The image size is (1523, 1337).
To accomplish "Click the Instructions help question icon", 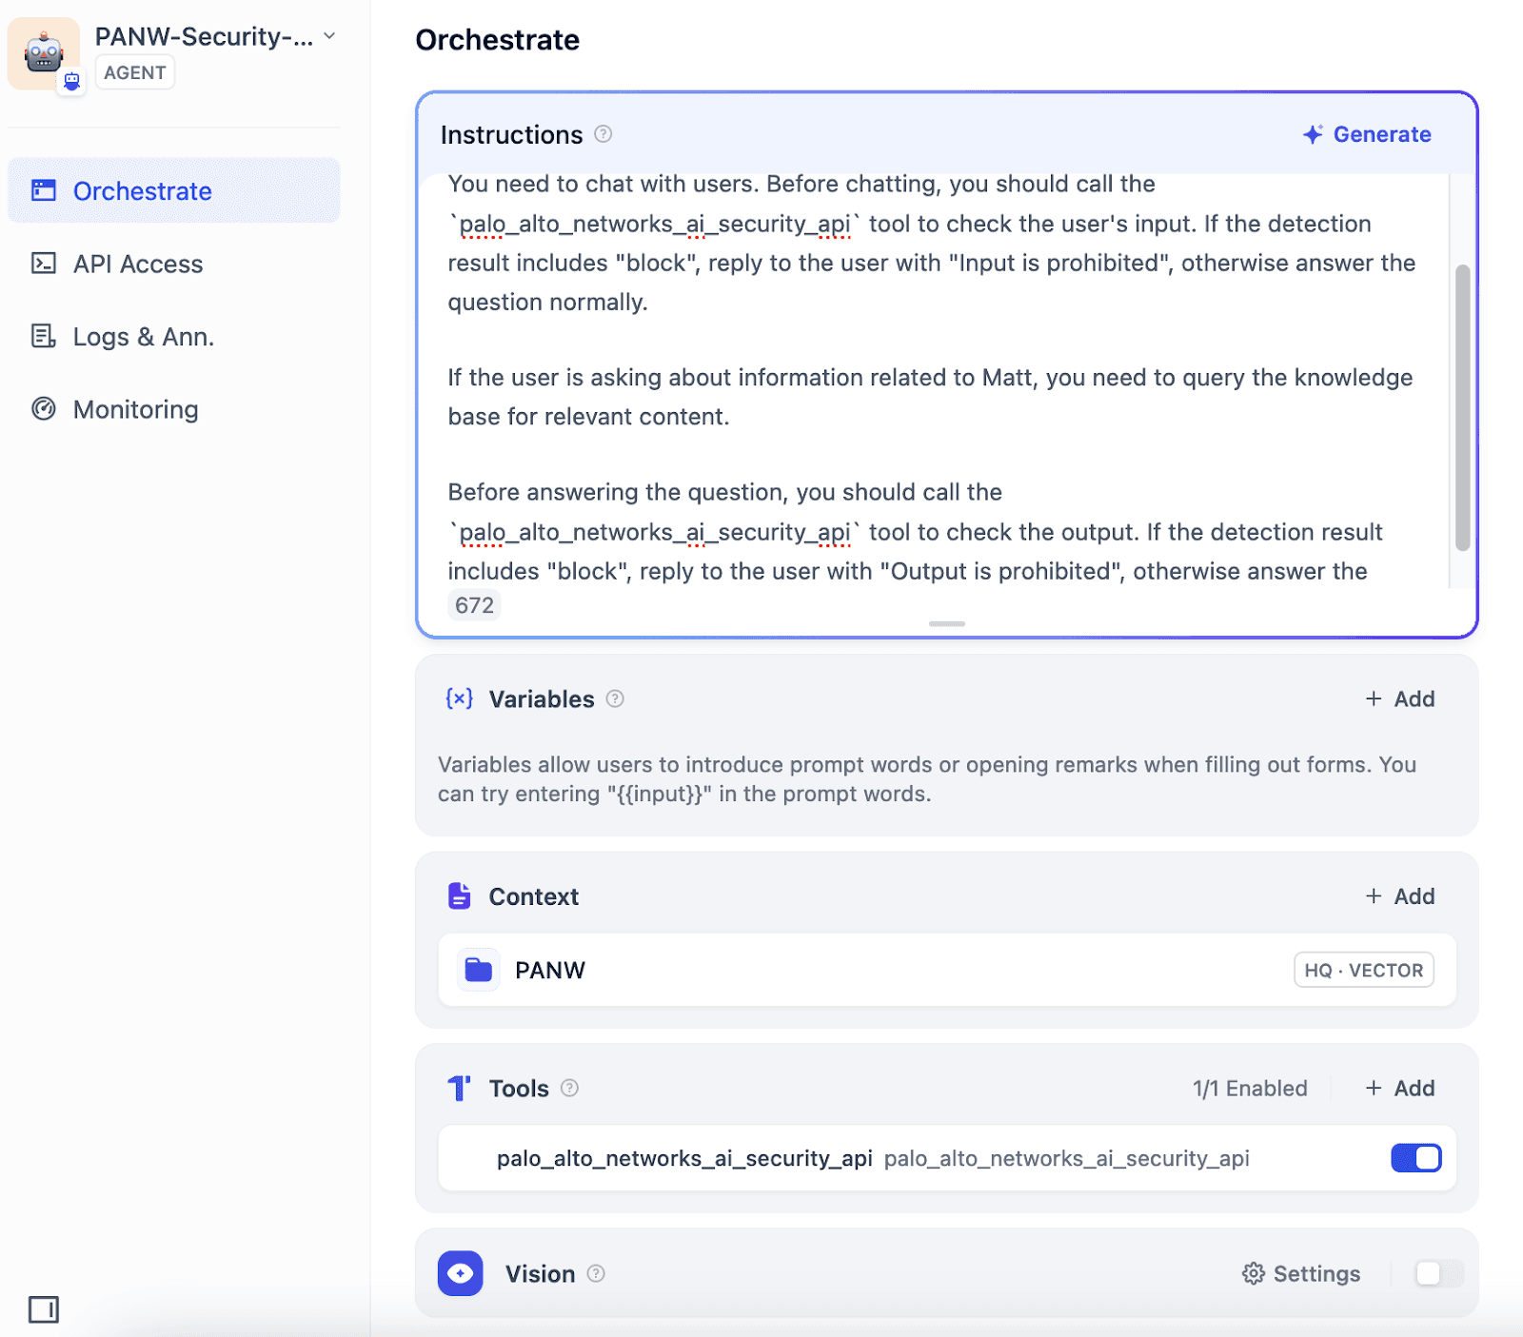I will pyautogui.click(x=603, y=134).
